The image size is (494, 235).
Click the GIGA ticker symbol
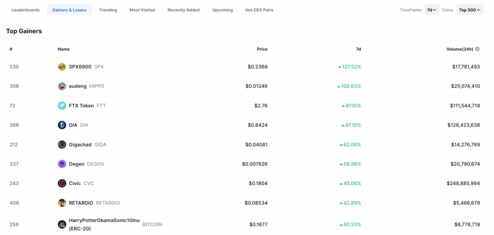point(100,145)
